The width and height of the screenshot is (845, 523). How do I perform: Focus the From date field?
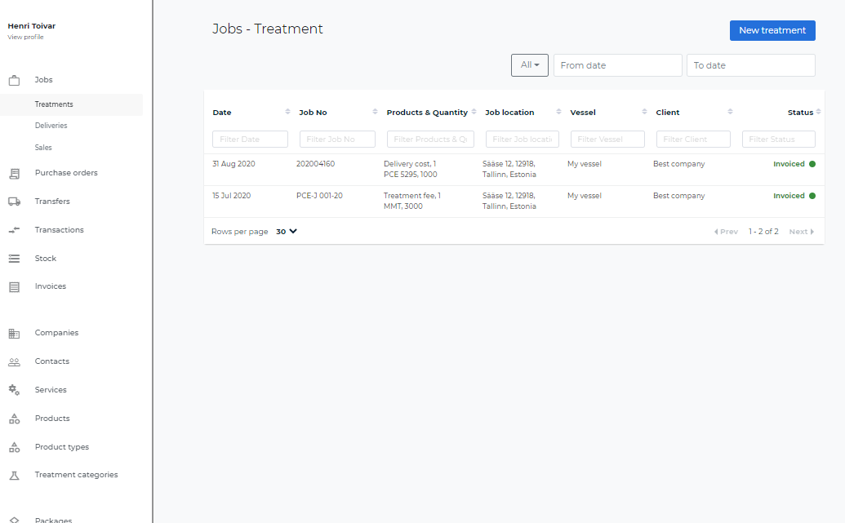[x=617, y=65]
